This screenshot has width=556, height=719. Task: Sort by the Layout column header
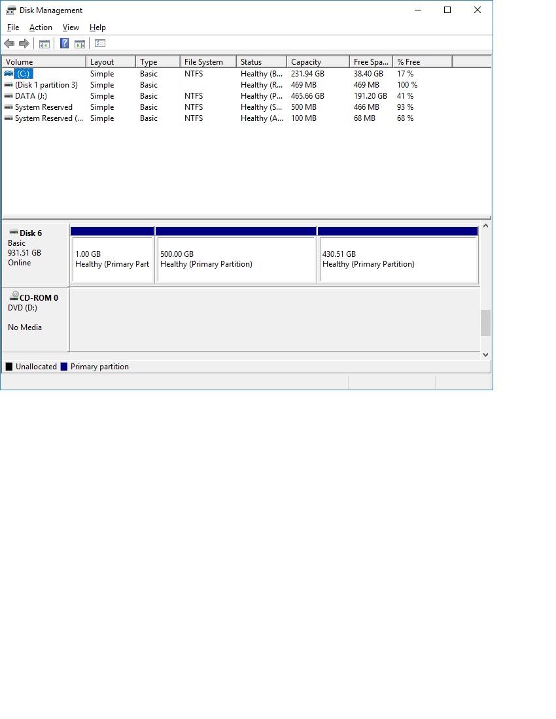click(111, 62)
